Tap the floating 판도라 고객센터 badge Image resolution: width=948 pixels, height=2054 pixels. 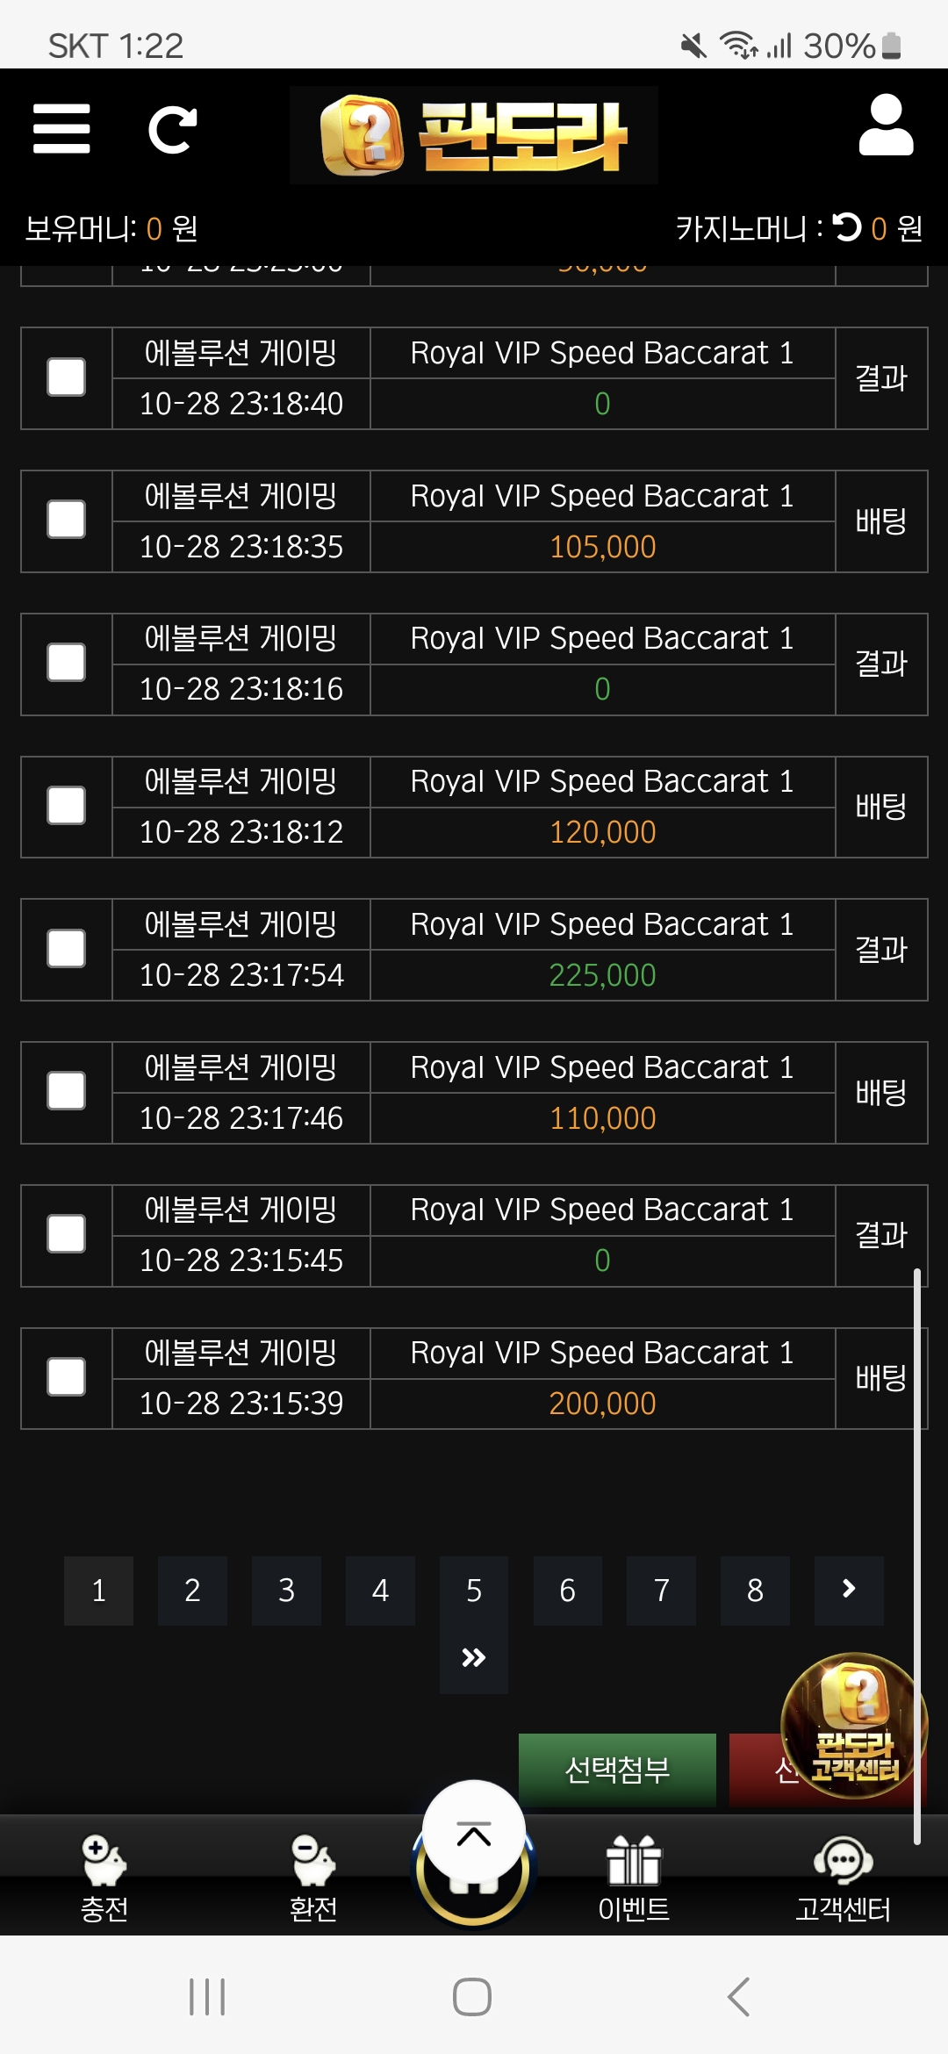coord(854,1725)
